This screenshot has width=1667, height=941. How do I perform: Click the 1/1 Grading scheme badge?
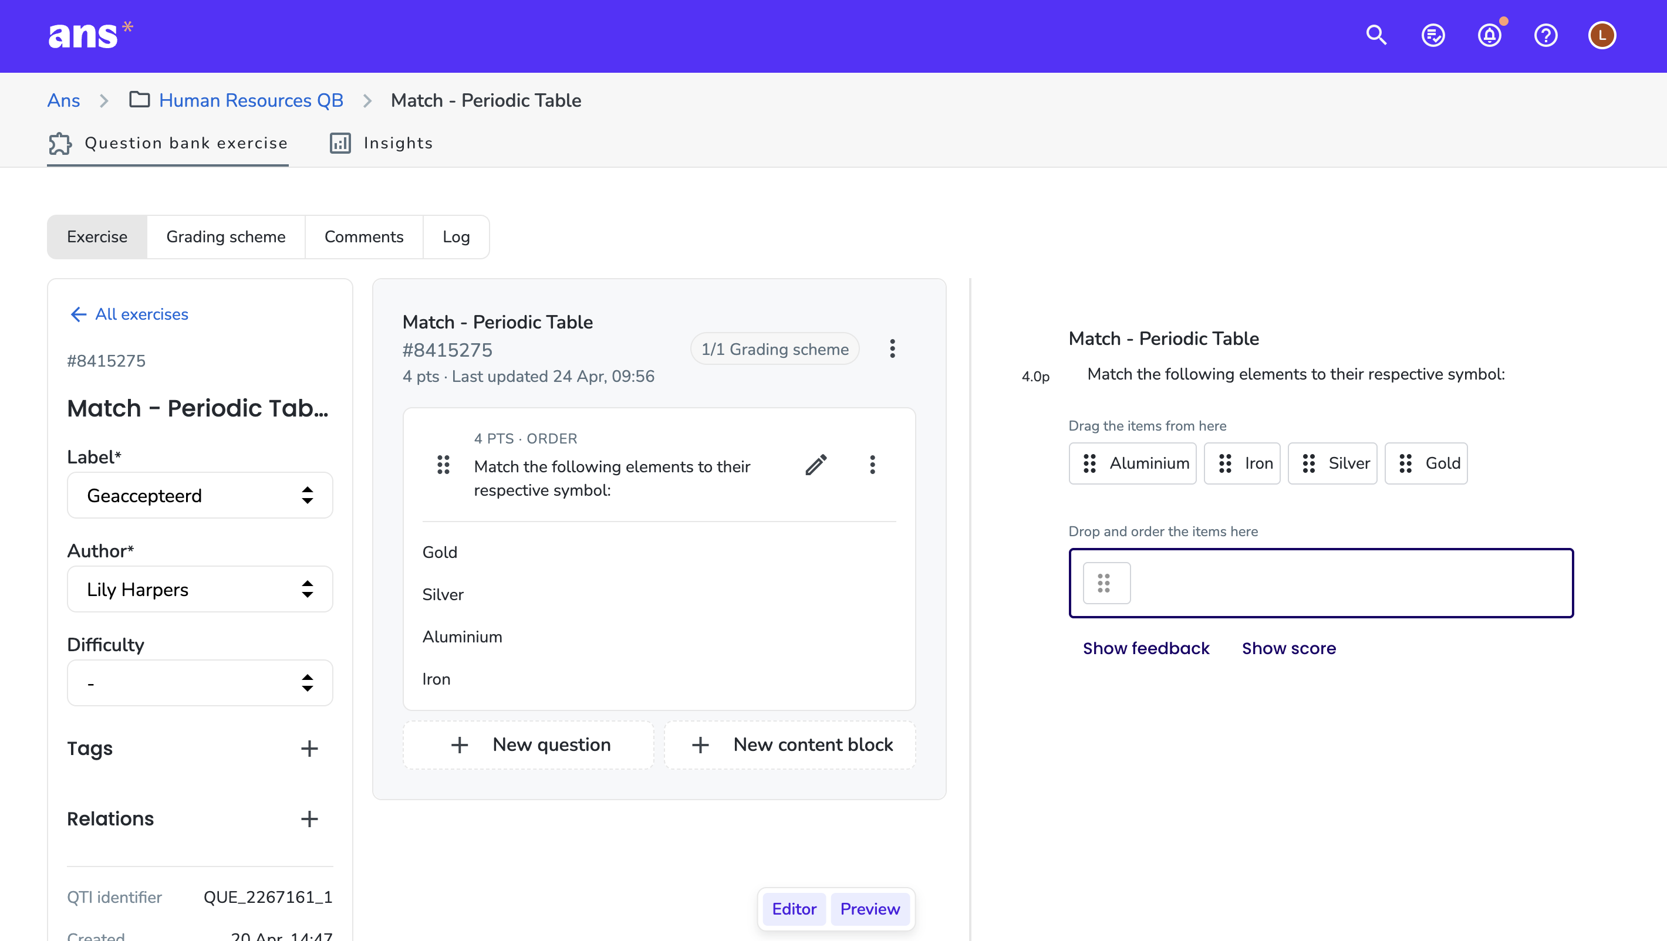click(x=775, y=349)
